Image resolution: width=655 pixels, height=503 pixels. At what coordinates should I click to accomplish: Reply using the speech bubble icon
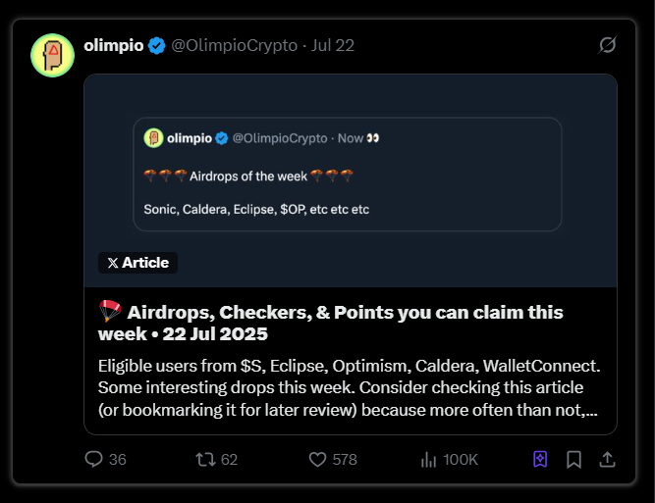point(94,459)
